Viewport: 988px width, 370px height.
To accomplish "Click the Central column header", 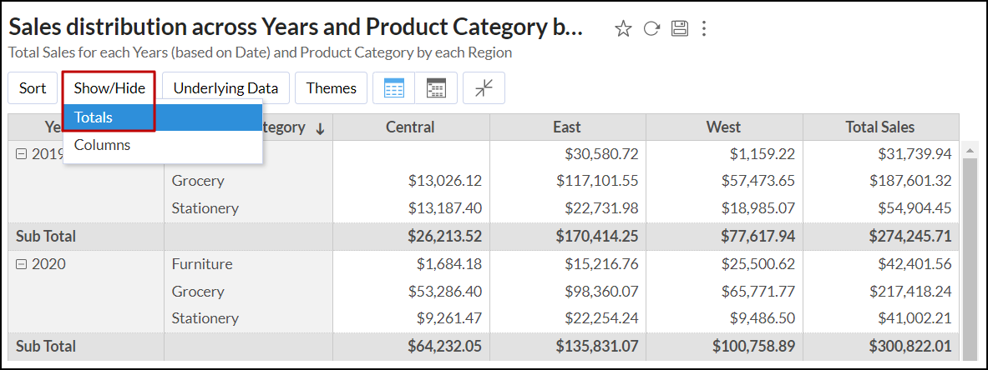I will [x=410, y=127].
